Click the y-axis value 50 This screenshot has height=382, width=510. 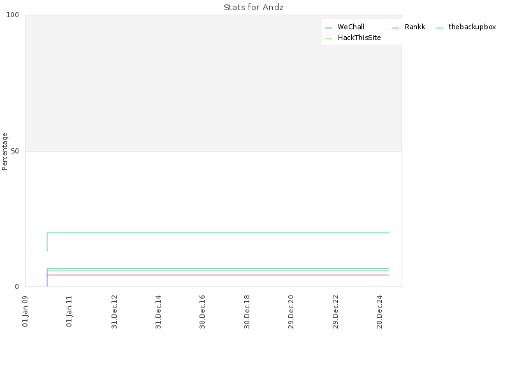coord(15,151)
